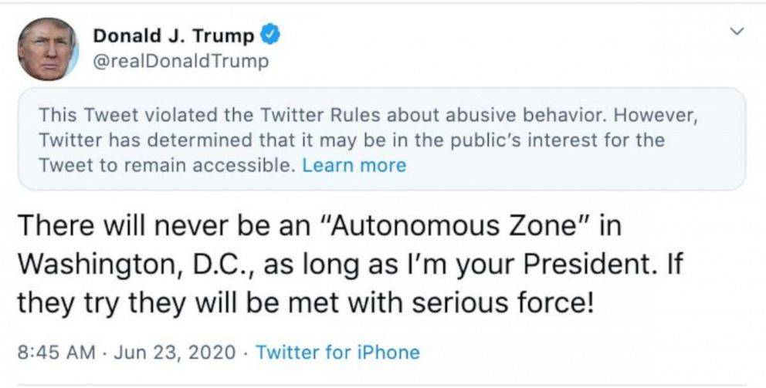The height and width of the screenshot is (388, 766).
Task: Open the "Twitter for iPhone" source link
Action: pyautogui.click(x=337, y=353)
